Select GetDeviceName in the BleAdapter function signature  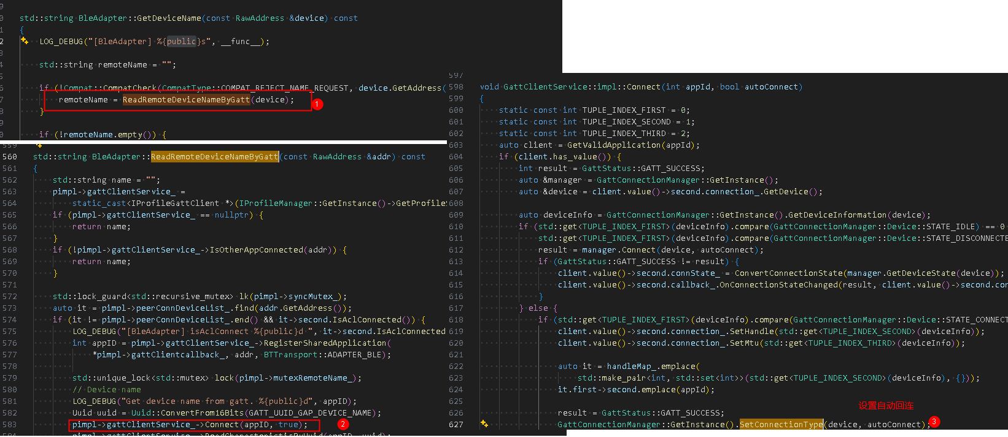pyautogui.click(x=169, y=18)
